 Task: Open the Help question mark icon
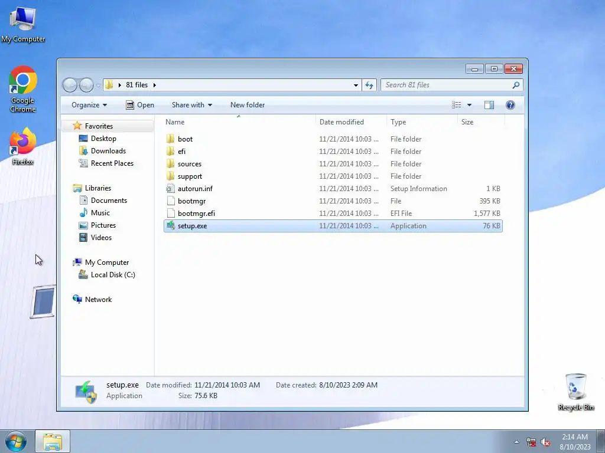click(510, 105)
